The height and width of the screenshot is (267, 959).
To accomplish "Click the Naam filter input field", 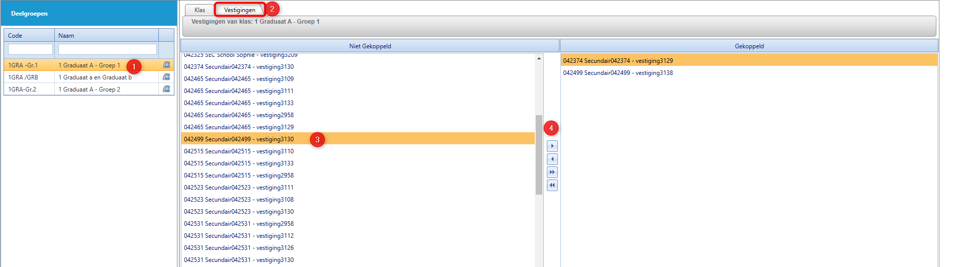I will coord(107,49).
